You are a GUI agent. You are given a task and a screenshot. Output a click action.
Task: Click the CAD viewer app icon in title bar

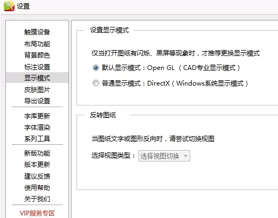click(9, 6)
